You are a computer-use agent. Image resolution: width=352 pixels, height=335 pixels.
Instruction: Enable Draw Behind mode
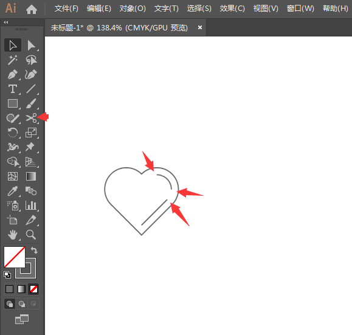21,304
